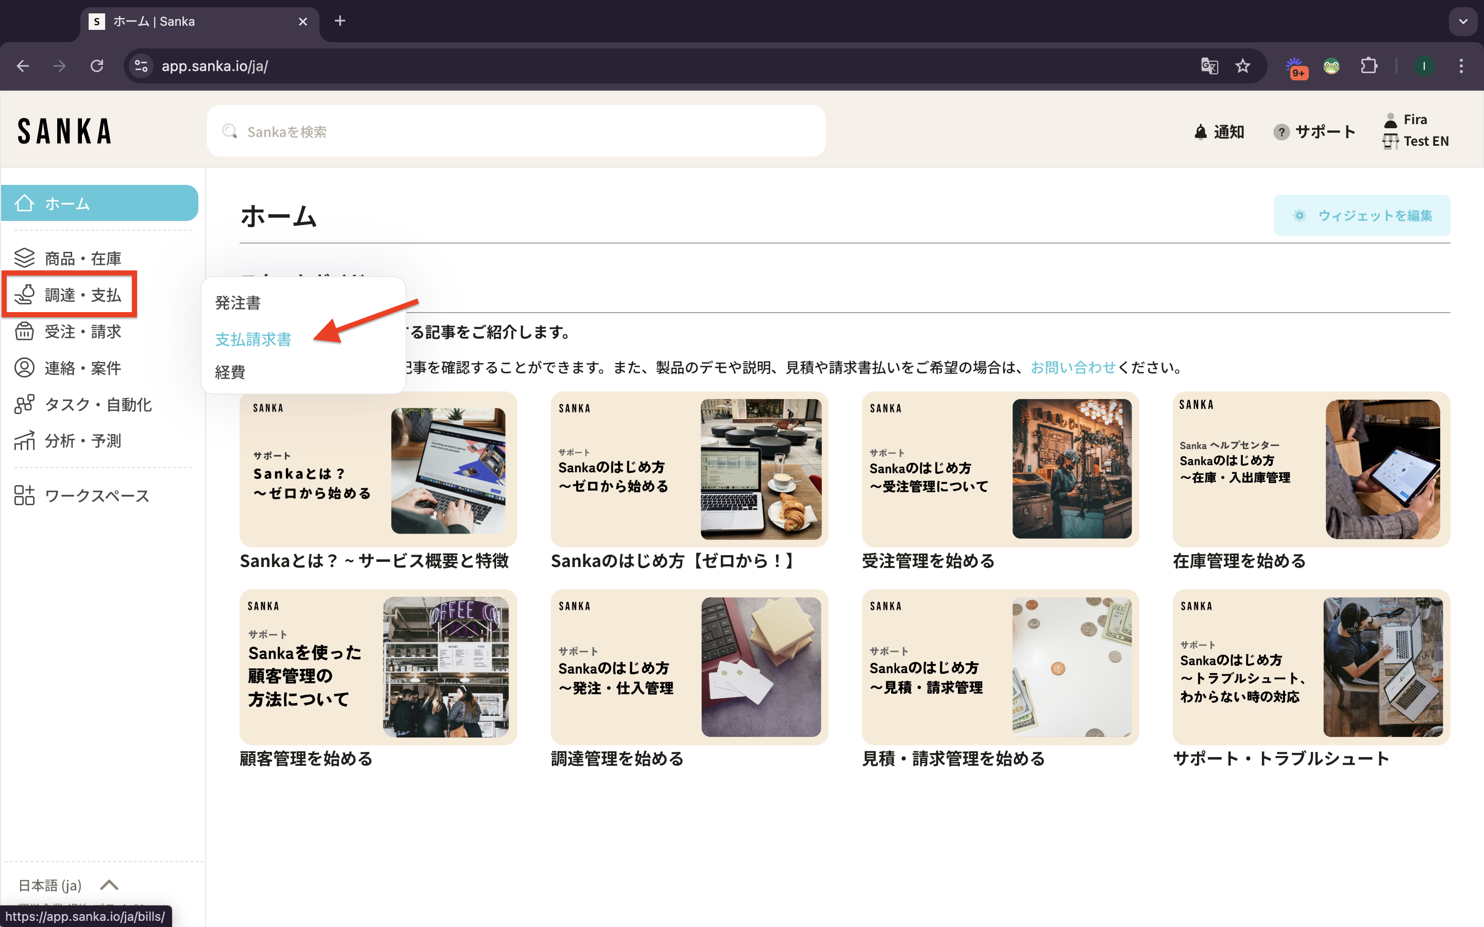Click the ウィジェットを編集 button
This screenshot has height=927, width=1484.
[1361, 215]
